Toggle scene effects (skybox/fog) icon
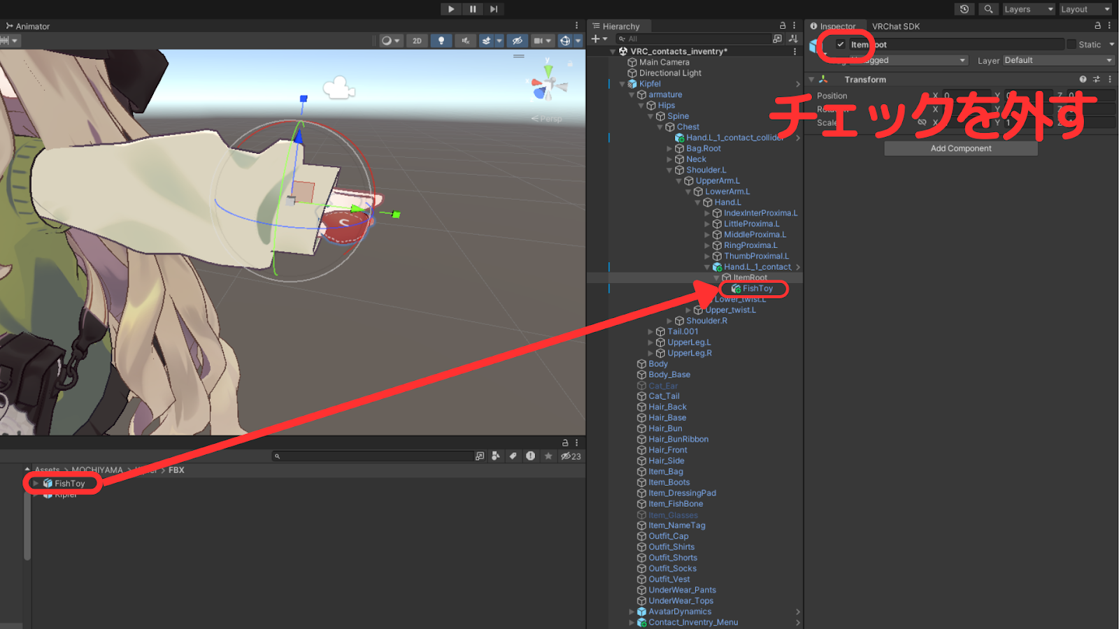 [x=487, y=41]
